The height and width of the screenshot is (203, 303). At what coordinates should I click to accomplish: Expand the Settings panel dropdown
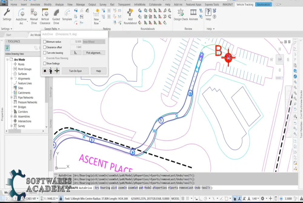point(7,29)
